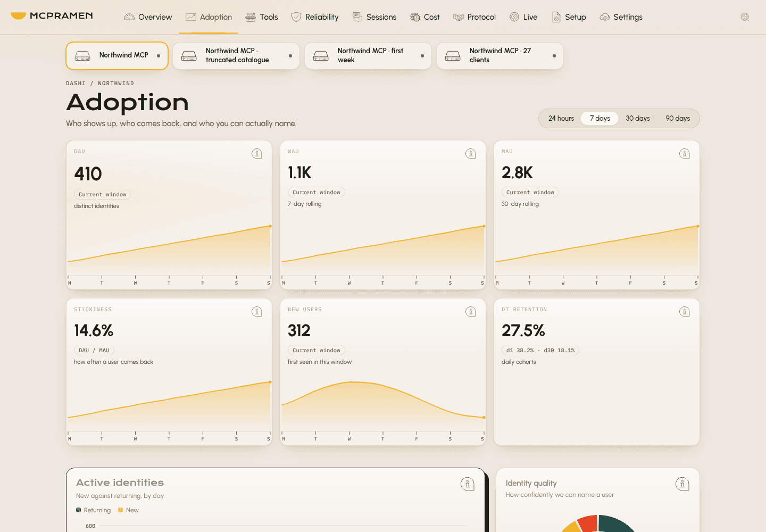The image size is (766, 532).
Task: Click the DASHI breadcrumb link
Action: click(x=76, y=84)
